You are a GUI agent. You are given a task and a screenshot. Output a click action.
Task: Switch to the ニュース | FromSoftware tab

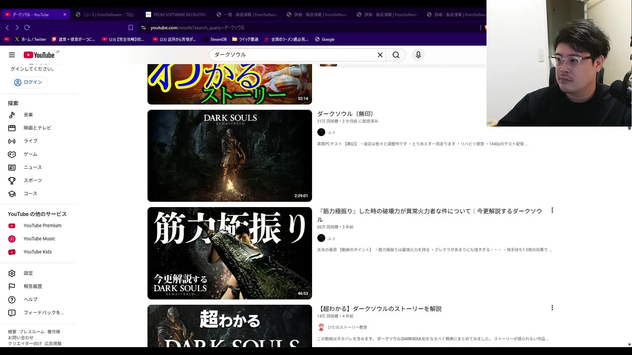(105, 14)
